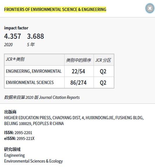Click the Higher Education Press address text

click(74, 121)
